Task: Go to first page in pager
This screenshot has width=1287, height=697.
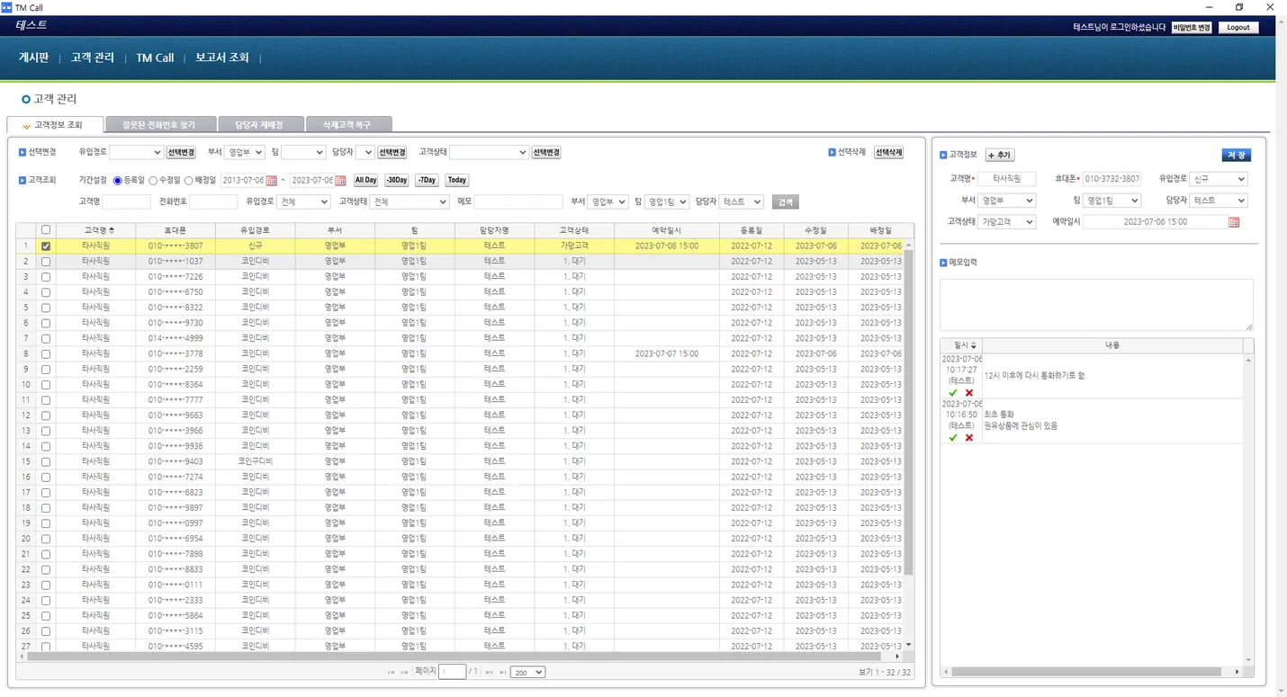Action: 391,673
